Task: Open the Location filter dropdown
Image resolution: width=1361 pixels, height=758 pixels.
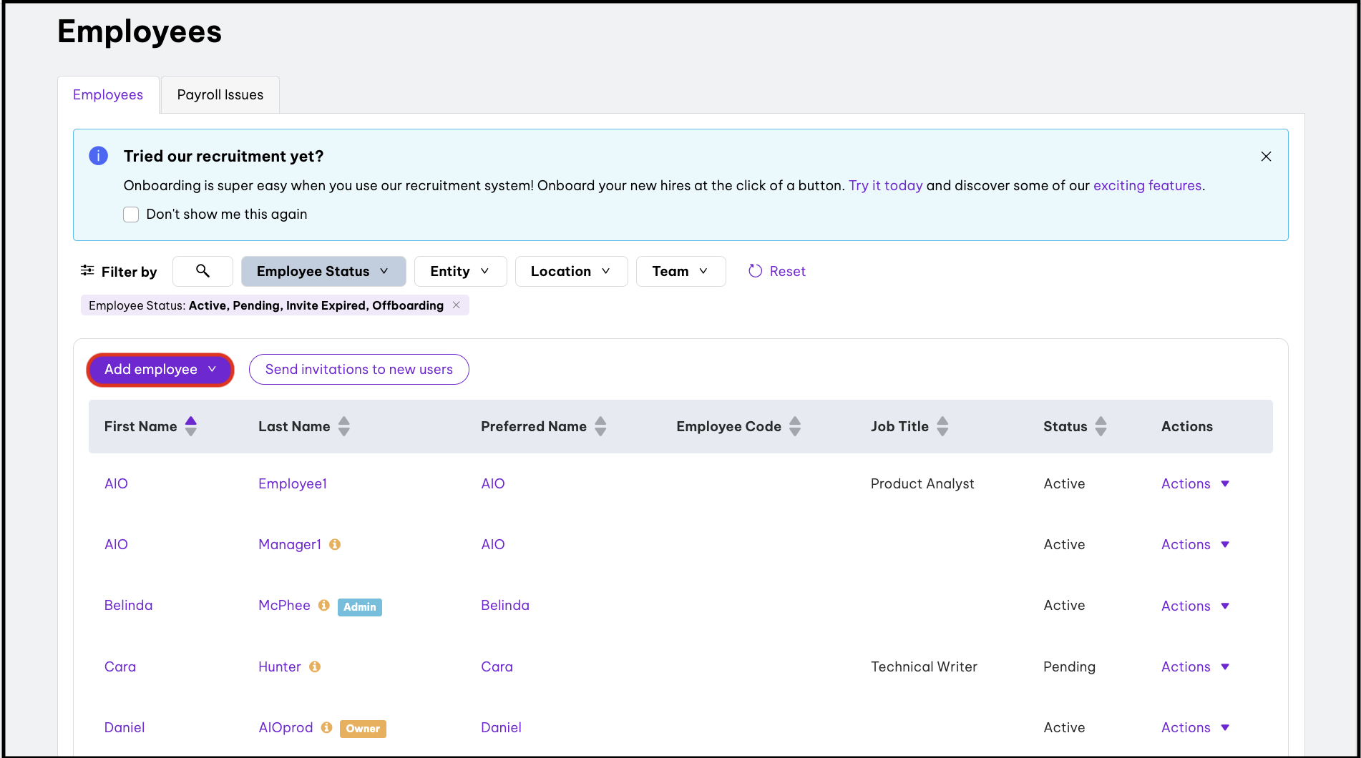Action: tap(570, 271)
